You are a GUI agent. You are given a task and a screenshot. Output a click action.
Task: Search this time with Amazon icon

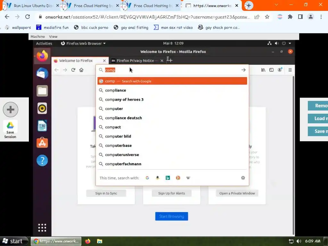pyautogui.click(x=158, y=178)
